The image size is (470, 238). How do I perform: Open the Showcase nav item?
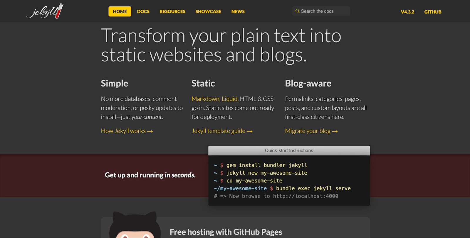point(208,11)
